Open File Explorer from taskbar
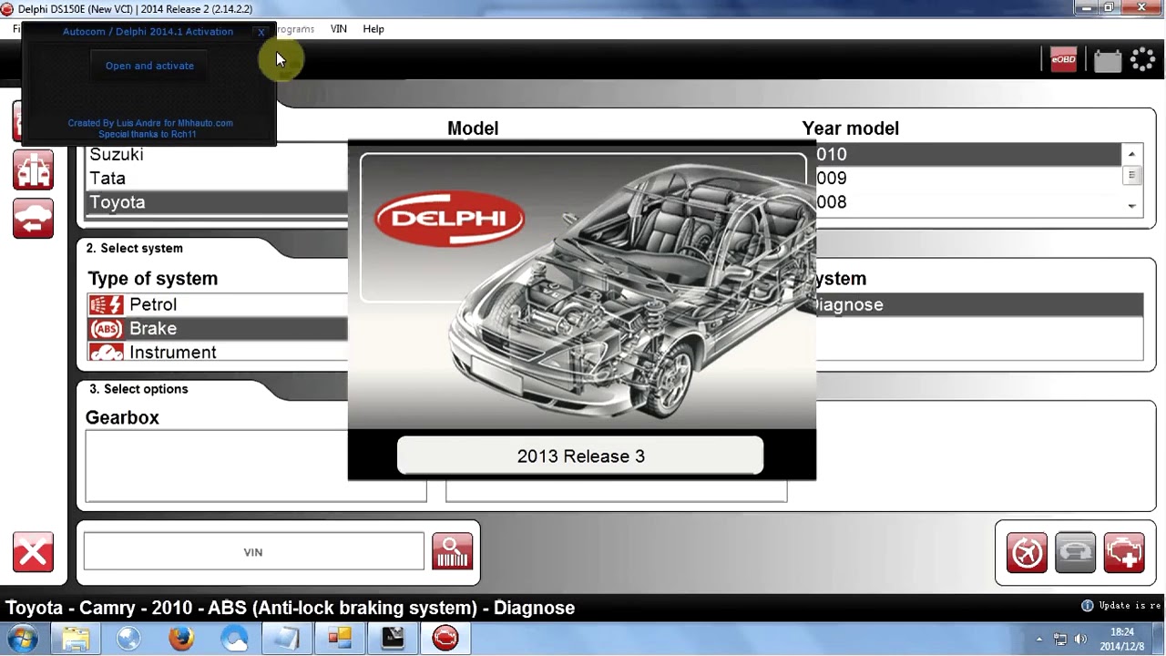This screenshot has width=1166, height=656. pyautogui.click(x=76, y=639)
